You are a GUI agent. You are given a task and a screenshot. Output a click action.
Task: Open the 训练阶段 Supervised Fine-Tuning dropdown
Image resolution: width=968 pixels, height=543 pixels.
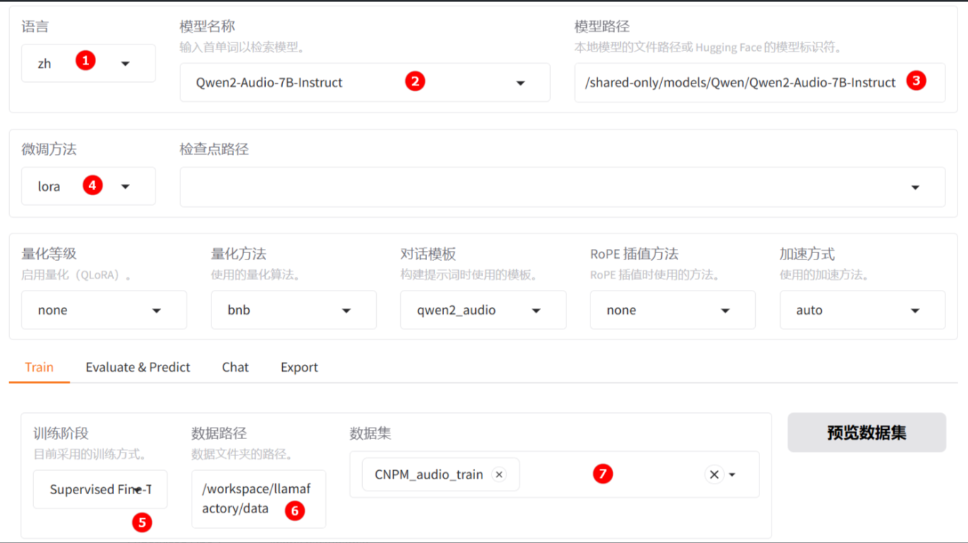[x=100, y=489]
